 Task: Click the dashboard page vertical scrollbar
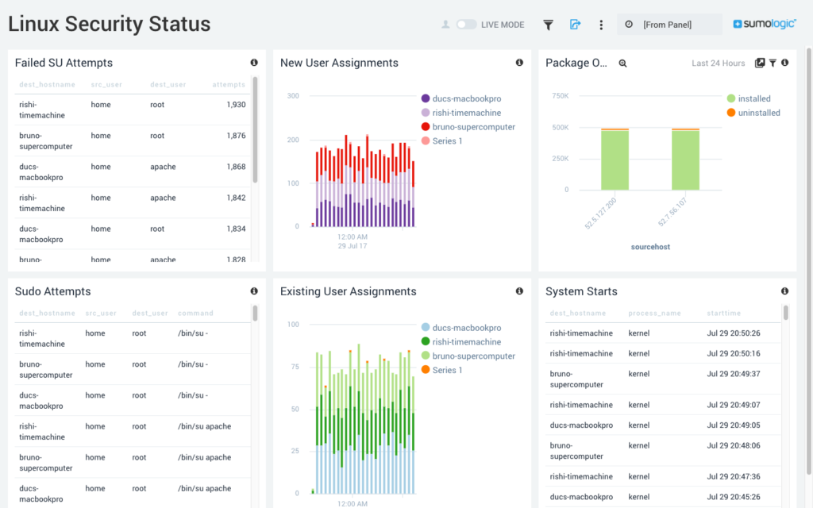[x=809, y=260]
